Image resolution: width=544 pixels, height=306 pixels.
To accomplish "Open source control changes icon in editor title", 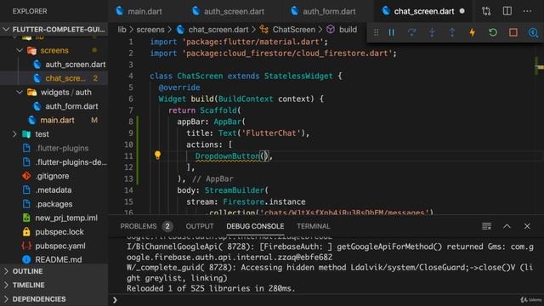I will click(x=486, y=11).
